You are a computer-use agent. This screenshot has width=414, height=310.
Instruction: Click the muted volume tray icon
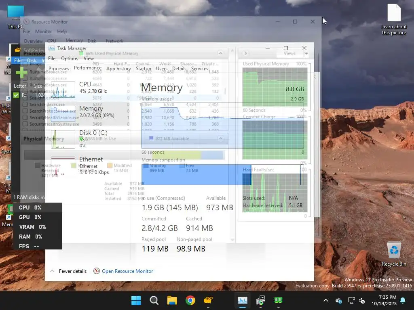tap(362, 300)
